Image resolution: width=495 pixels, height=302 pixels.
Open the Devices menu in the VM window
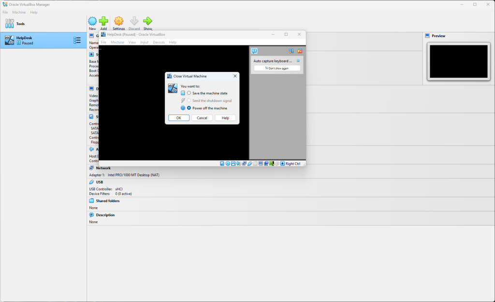[159, 43]
